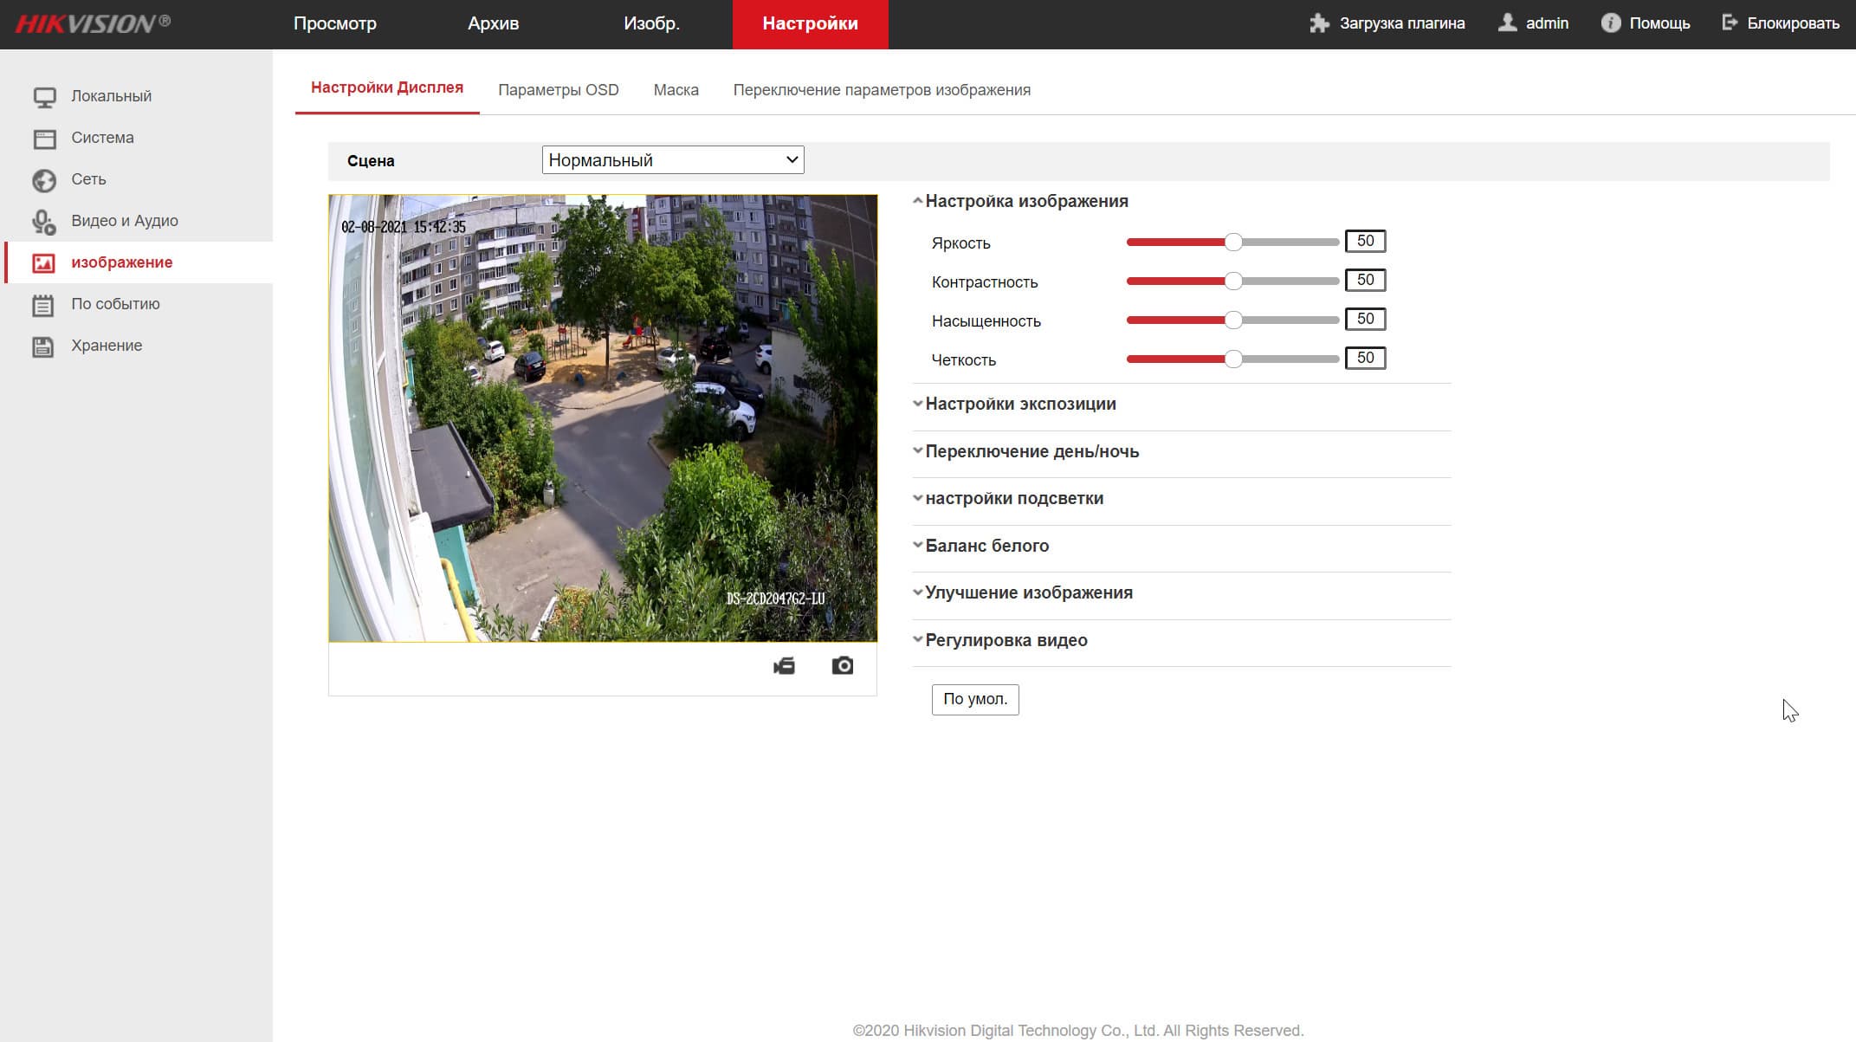1856x1042 pixels.
Task: Click the Загрузка плагина plugin icon
Action: coord(1319,23)
